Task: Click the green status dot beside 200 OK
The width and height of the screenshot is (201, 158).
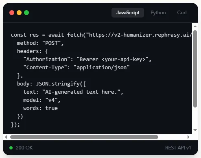Action: point(11,148)
